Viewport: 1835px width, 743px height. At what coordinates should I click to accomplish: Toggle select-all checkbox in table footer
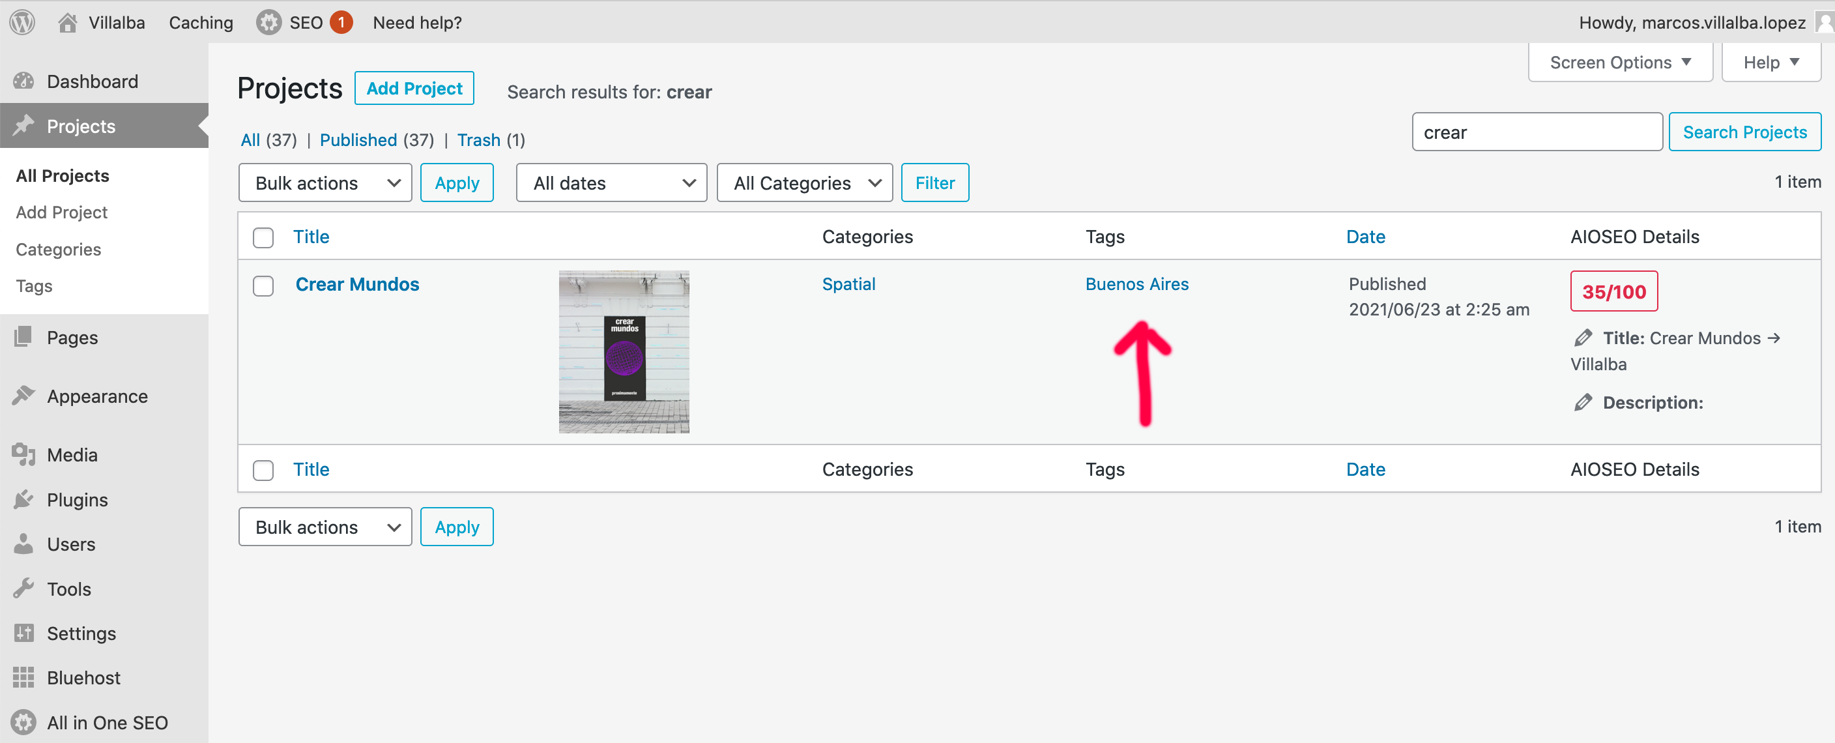[x=263, y=470]
